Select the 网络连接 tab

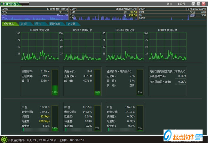55,24
